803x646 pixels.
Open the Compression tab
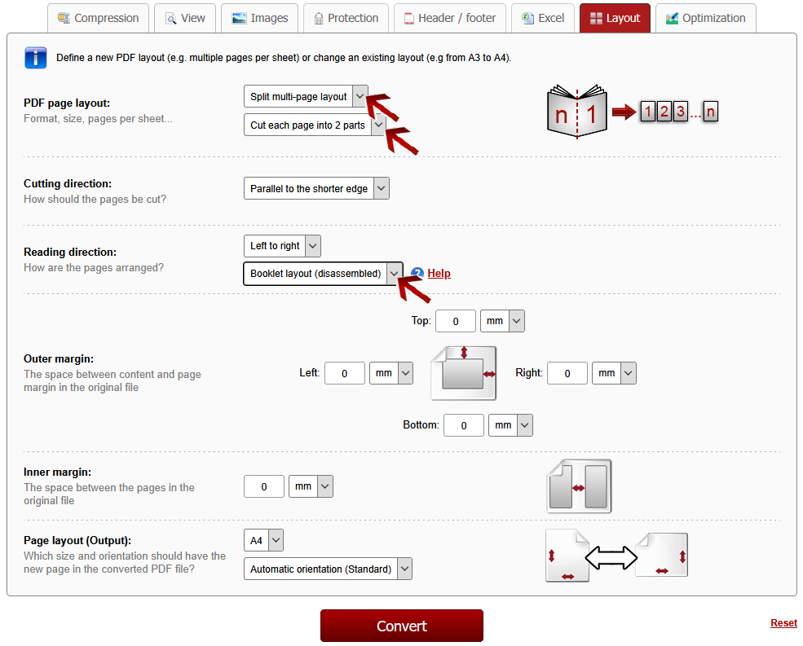click(99, 18)
